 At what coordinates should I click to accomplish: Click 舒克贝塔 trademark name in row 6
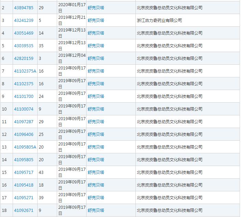(96, 58)
